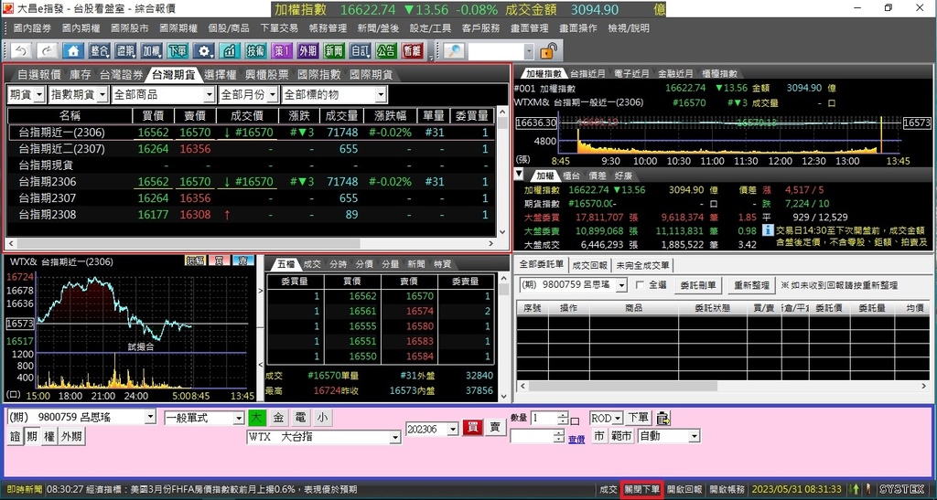This screenshot has width=937, height=500.
Task: Toggle the 電 product button
Action: point(300,418)
